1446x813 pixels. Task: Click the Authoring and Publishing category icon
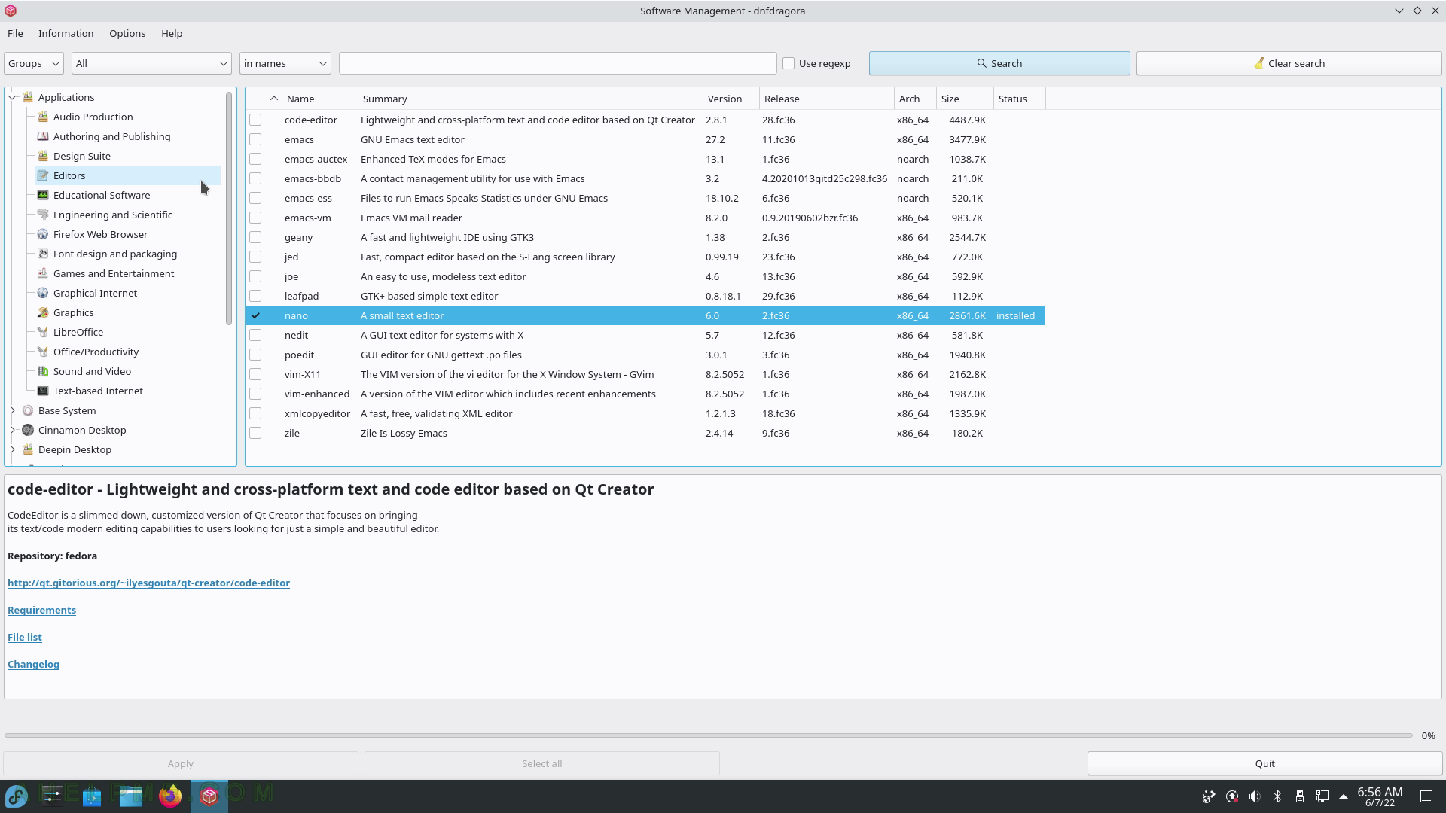click(x=43, y=136)
